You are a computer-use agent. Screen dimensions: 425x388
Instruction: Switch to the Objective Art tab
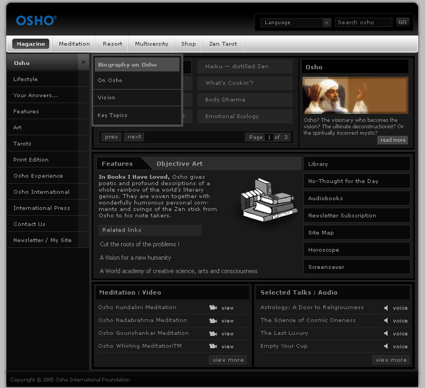179,163
